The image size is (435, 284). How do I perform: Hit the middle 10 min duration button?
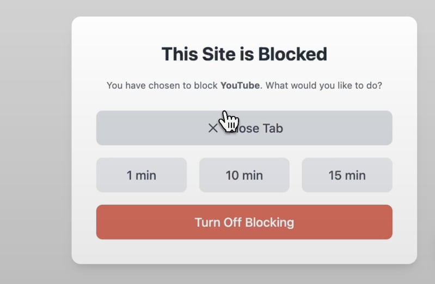click(244, 175)
